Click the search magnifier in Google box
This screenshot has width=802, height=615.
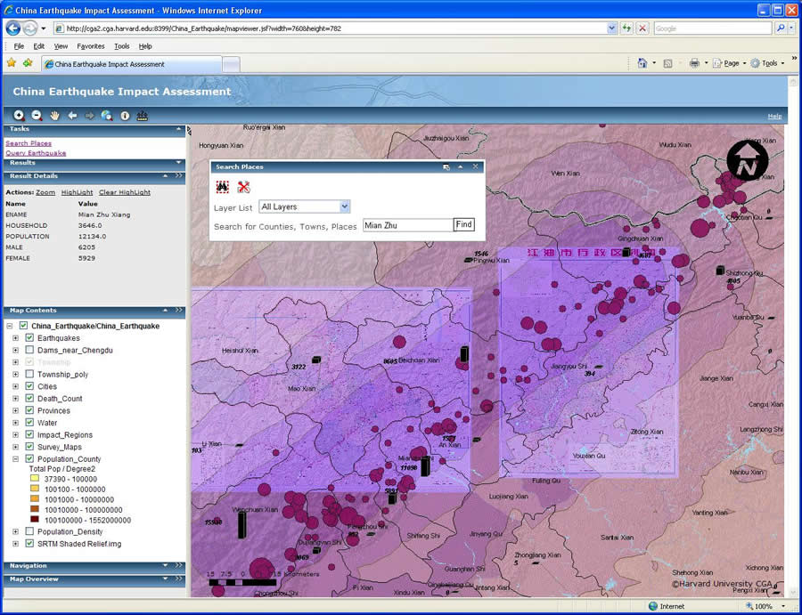tap(781, 28)
